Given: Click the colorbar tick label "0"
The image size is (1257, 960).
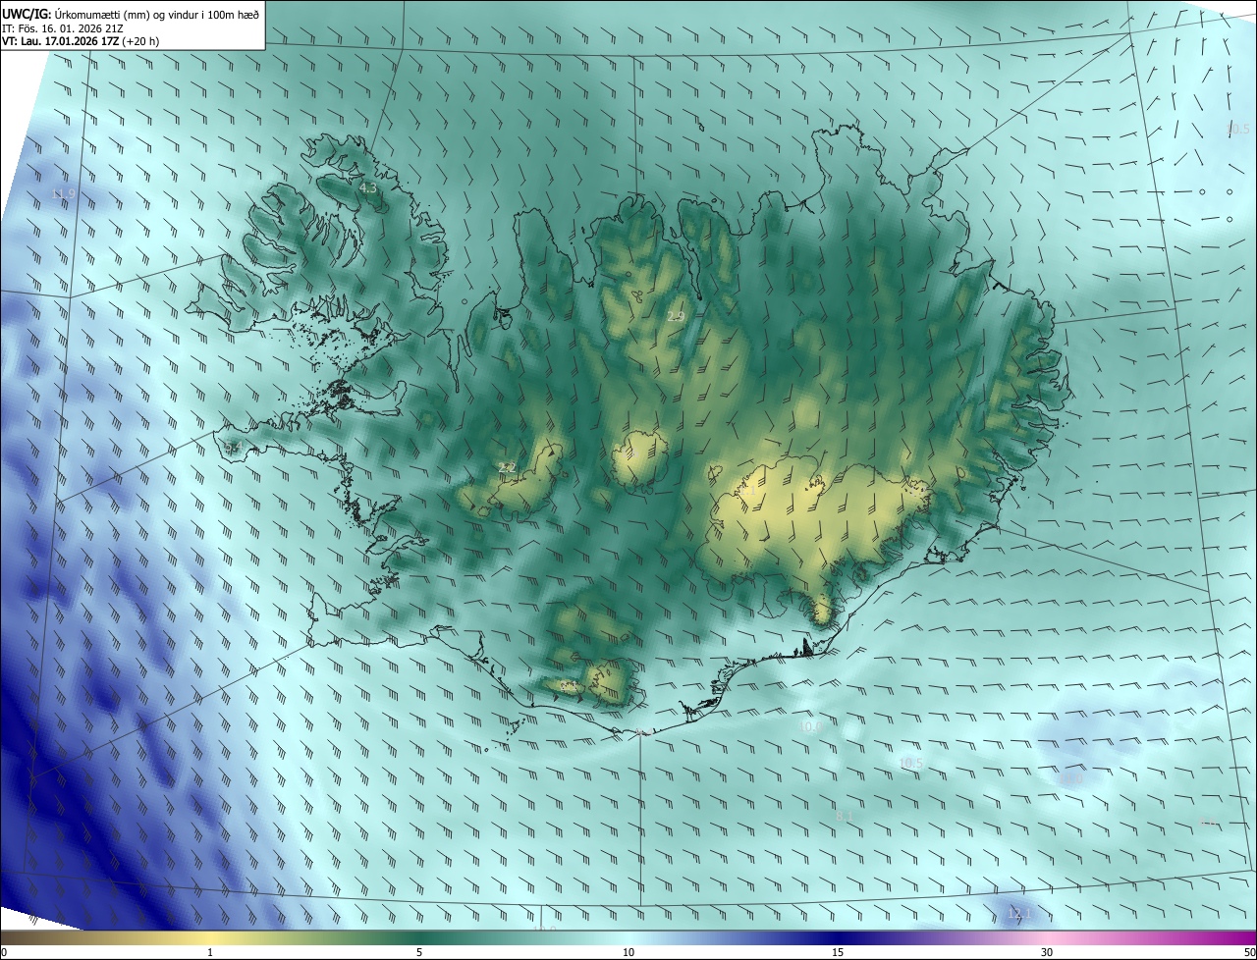Looking at the screenshot, I should click(4, 952).
